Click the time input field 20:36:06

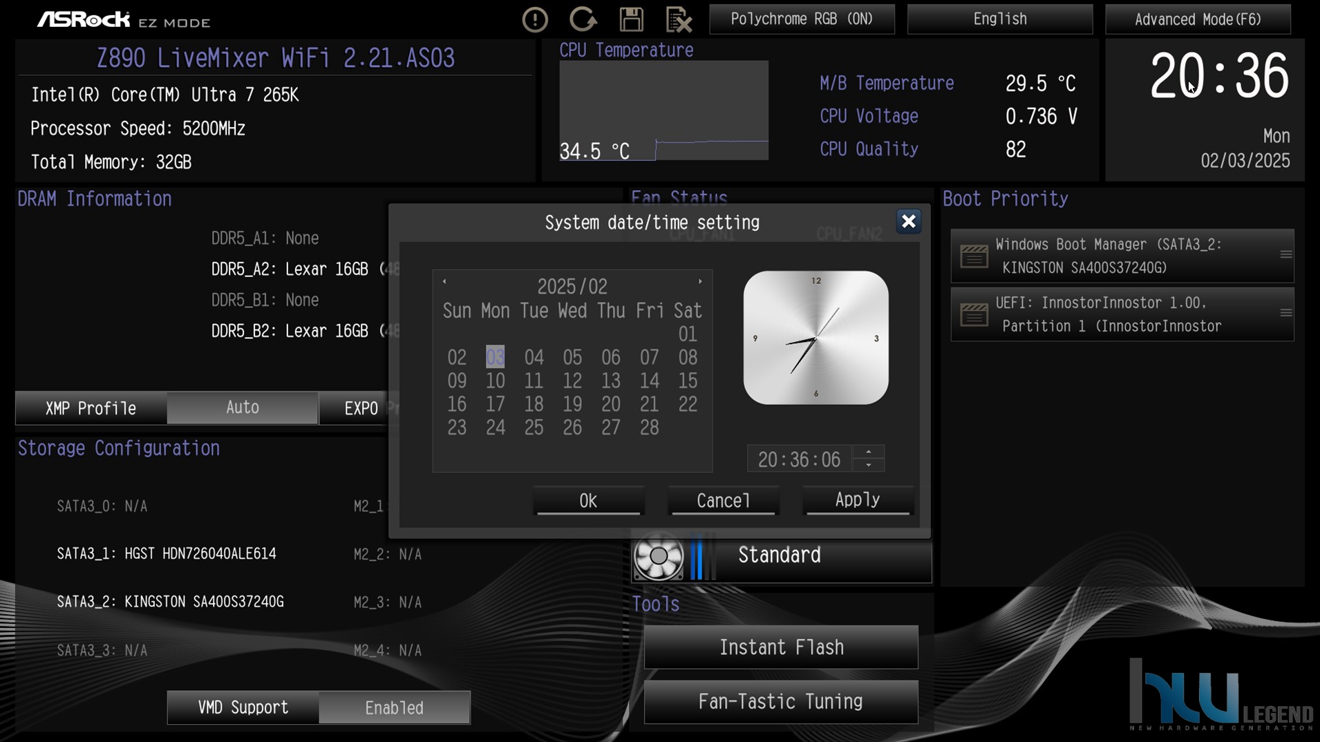[799, 459]
